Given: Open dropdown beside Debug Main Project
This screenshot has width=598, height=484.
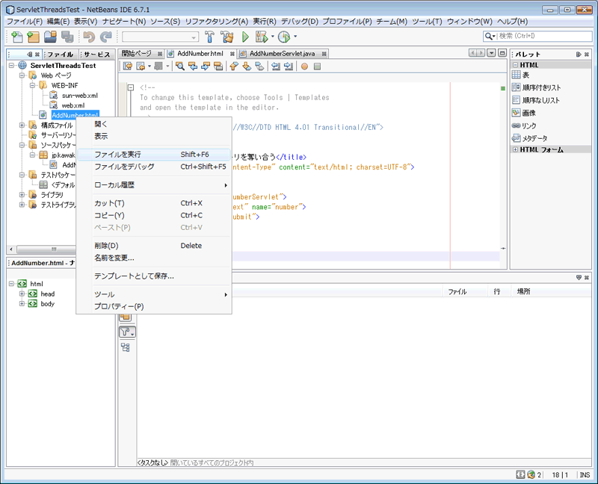Looking at the screenshot, I should [272, 37].
